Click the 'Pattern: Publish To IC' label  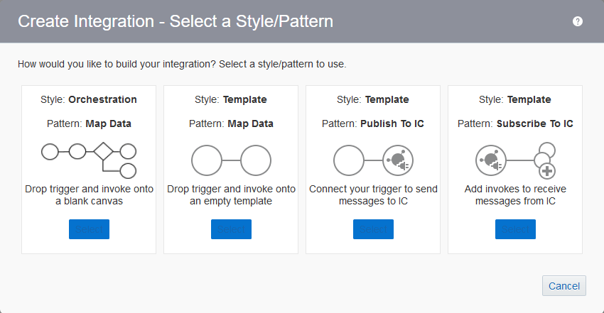coord(373,123)
